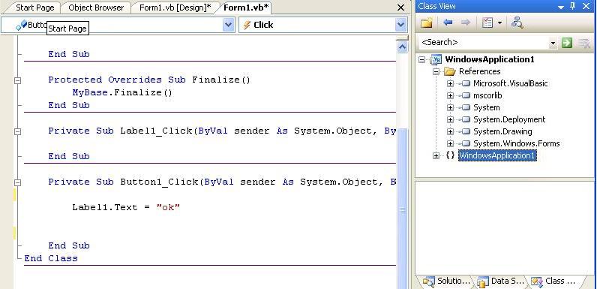Click the Label1.Text = "ok" code line
597x289 pixels.
126,207
